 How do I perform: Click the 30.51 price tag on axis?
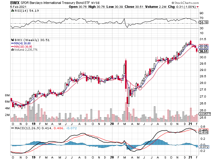(x=203, y=51)
